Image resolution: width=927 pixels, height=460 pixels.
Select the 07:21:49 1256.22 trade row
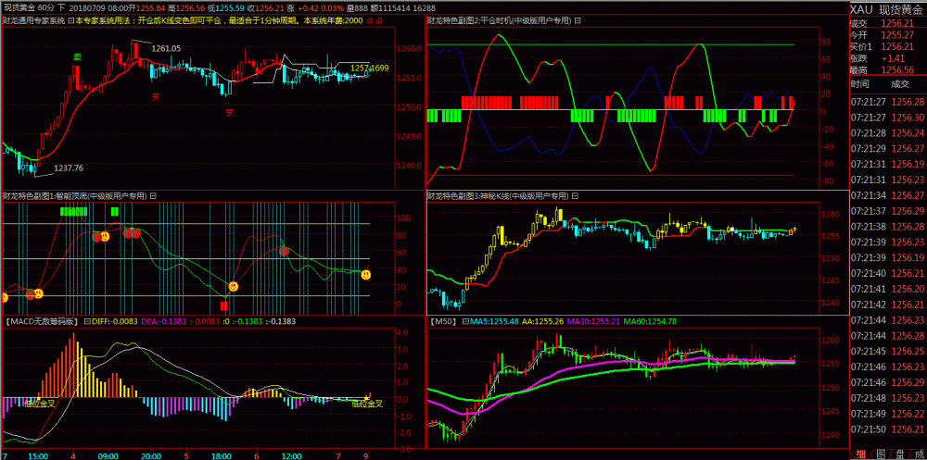tap(887, 414)
